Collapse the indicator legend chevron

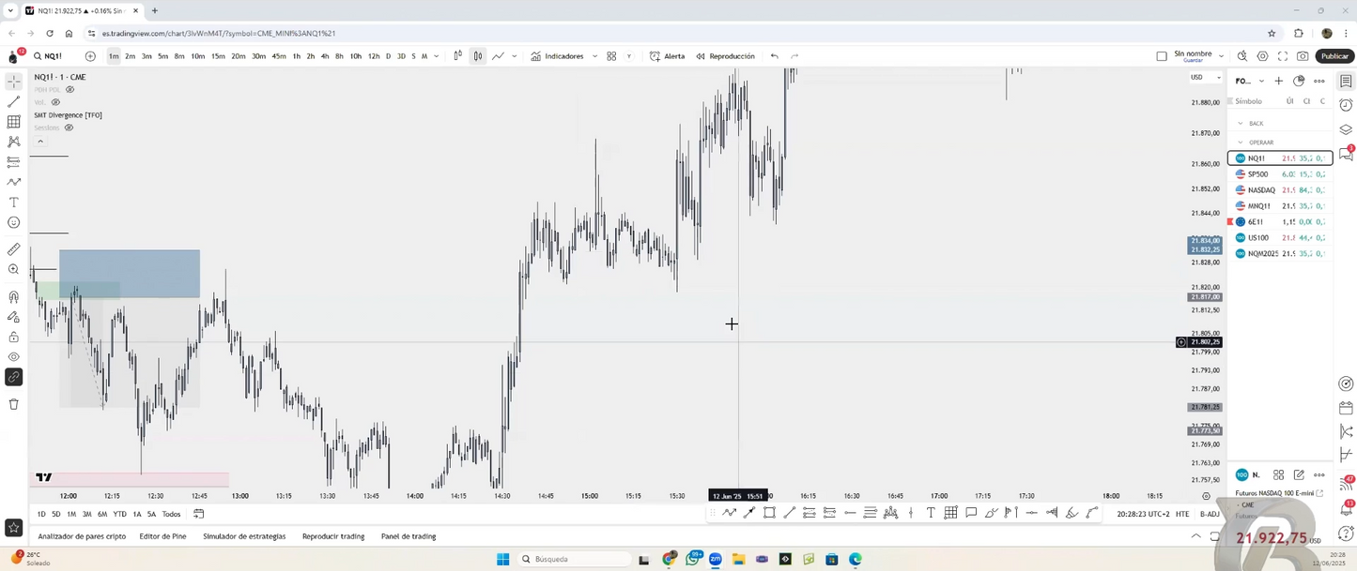[39, 141]
